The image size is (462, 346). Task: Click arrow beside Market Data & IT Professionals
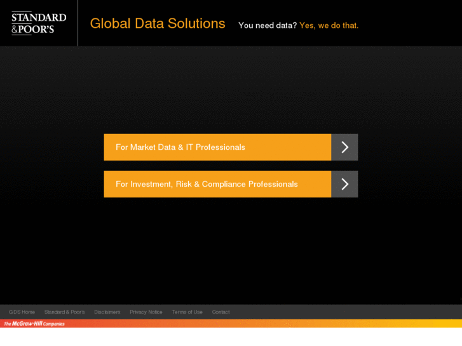344,147
